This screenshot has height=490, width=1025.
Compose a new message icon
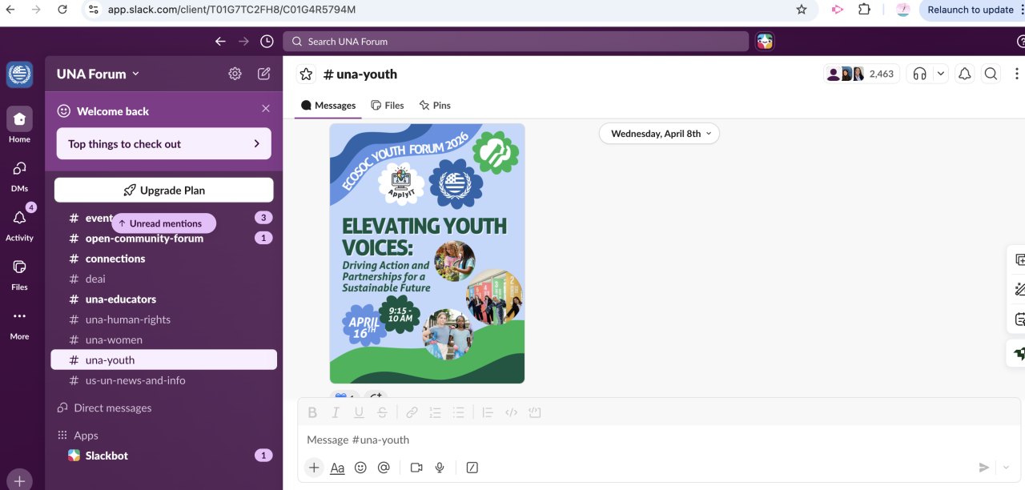264,74
